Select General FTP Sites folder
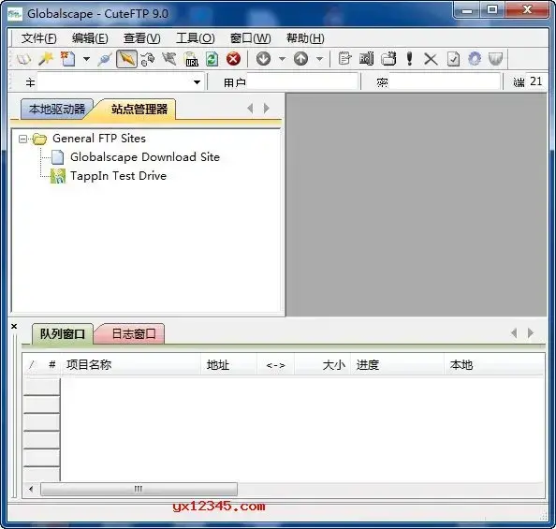 tap(99, 139)
